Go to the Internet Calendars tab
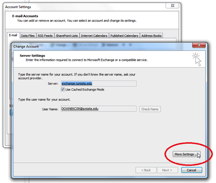 pos(94,36)
